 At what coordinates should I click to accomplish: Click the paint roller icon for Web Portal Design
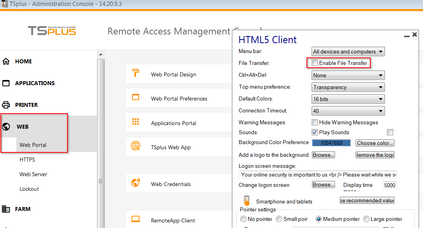point(136,73)
